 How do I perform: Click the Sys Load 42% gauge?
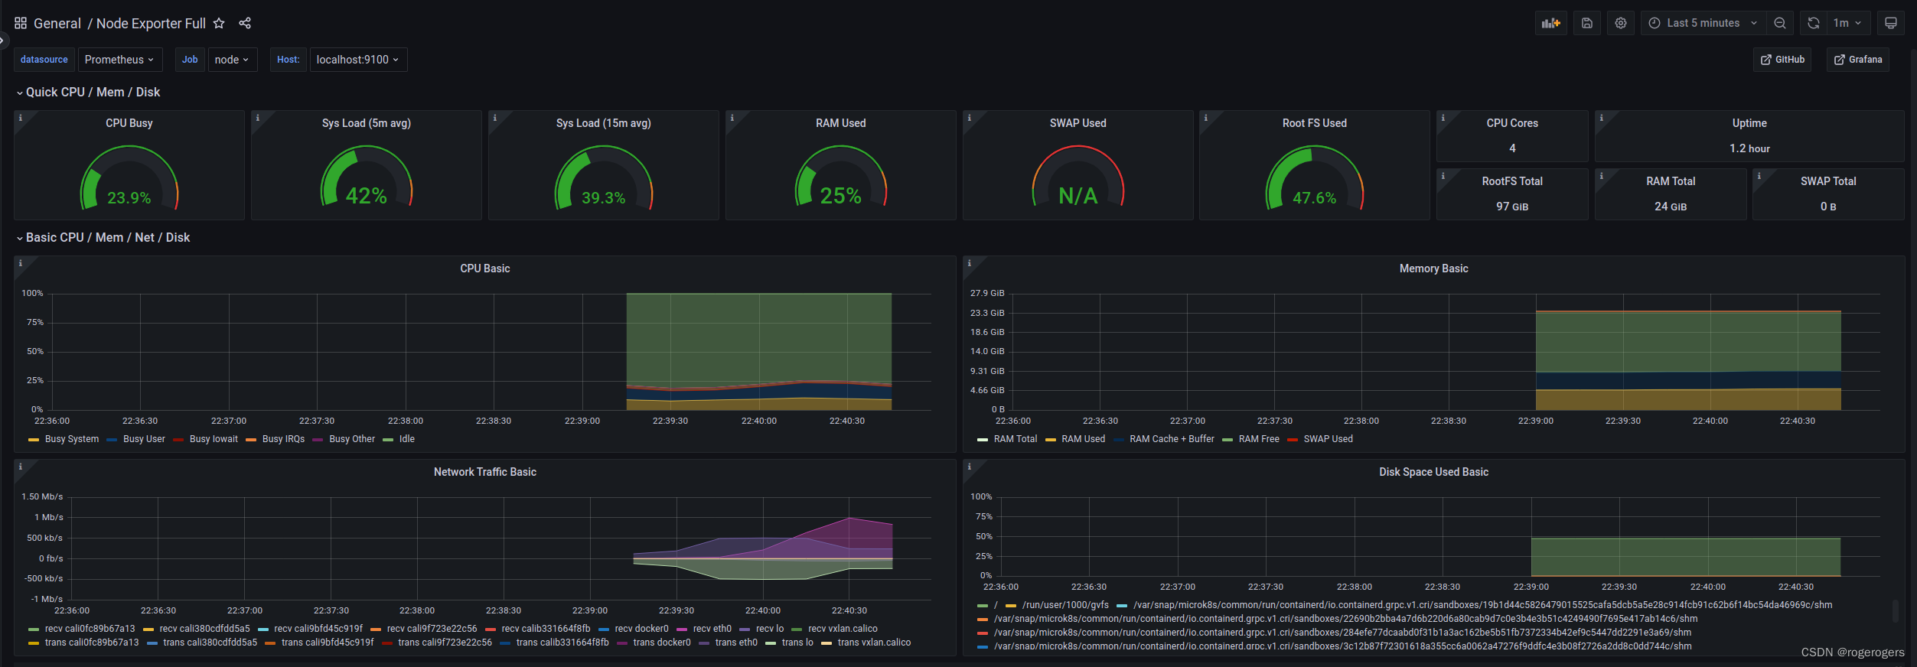(366, 177)
